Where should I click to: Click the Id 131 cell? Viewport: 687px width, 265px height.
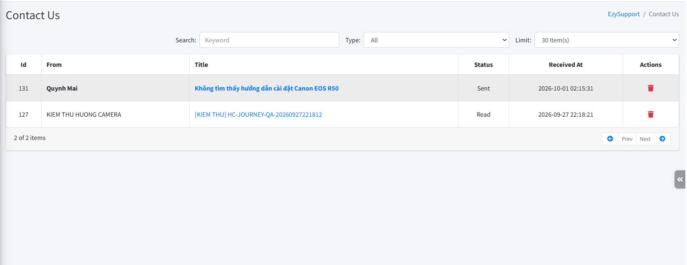24,88
